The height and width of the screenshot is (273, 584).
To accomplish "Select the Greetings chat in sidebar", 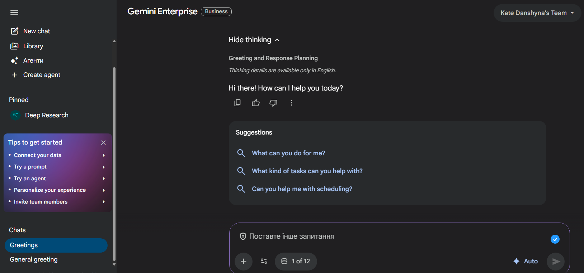I will pyautogui.click(x=56, y=245).
